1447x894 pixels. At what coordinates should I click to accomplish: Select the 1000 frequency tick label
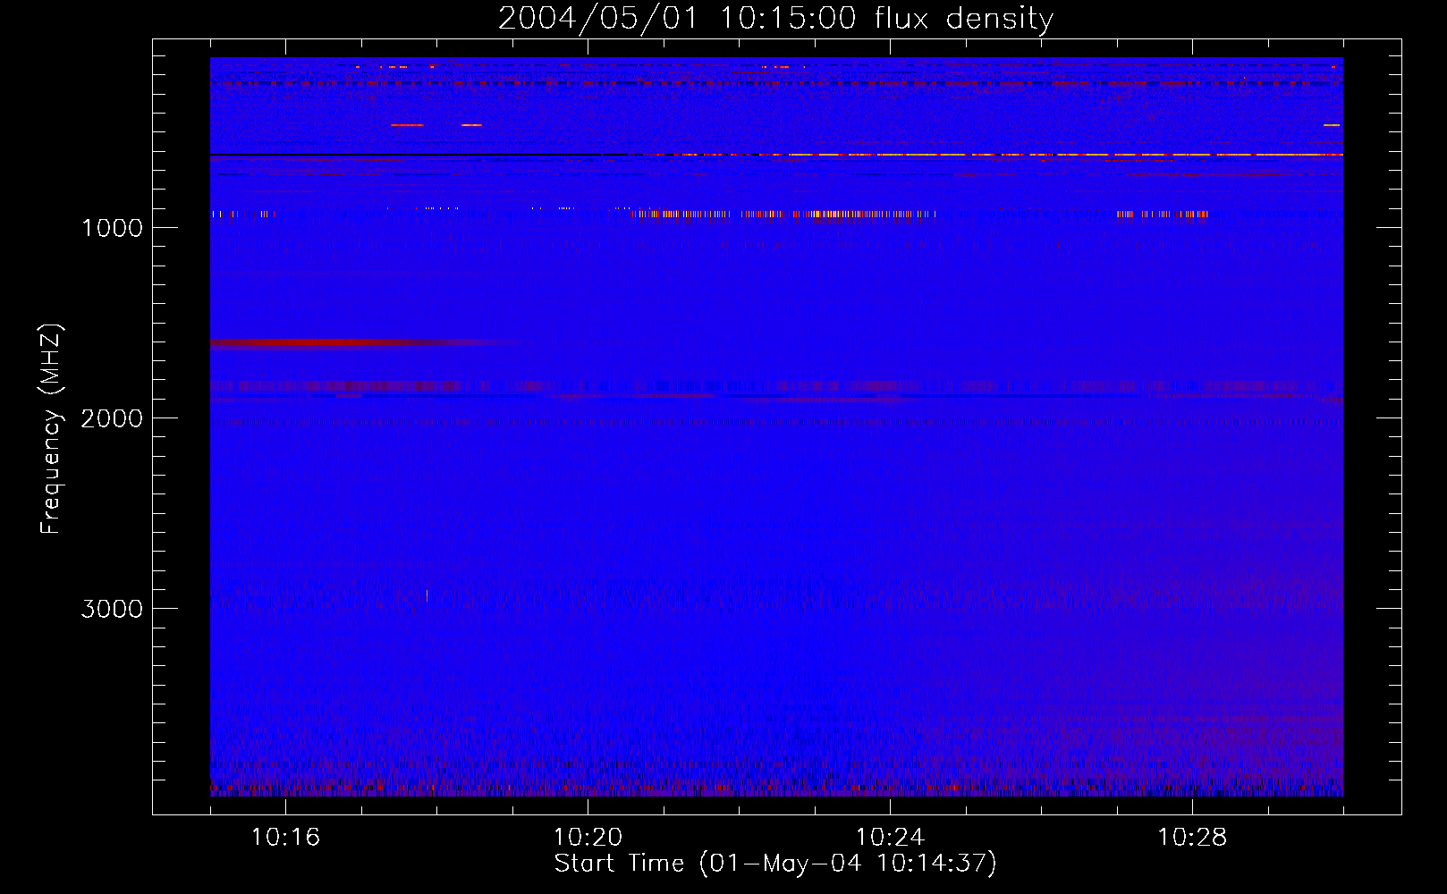click(x=112, y=228)
